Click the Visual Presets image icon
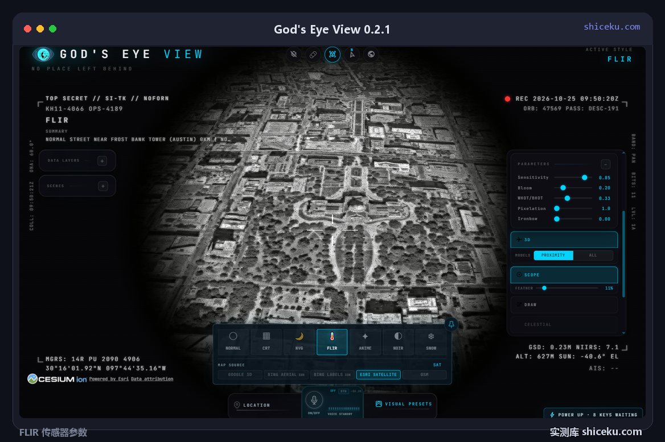 (x=379, y=404)
